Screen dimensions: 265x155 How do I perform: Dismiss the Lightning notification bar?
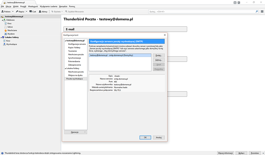pos(263,153)
